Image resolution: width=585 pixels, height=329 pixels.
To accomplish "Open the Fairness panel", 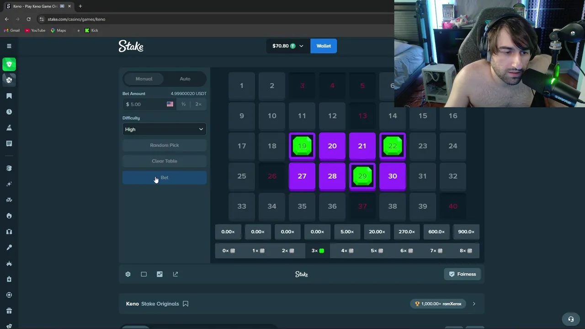I will (463, 274).
